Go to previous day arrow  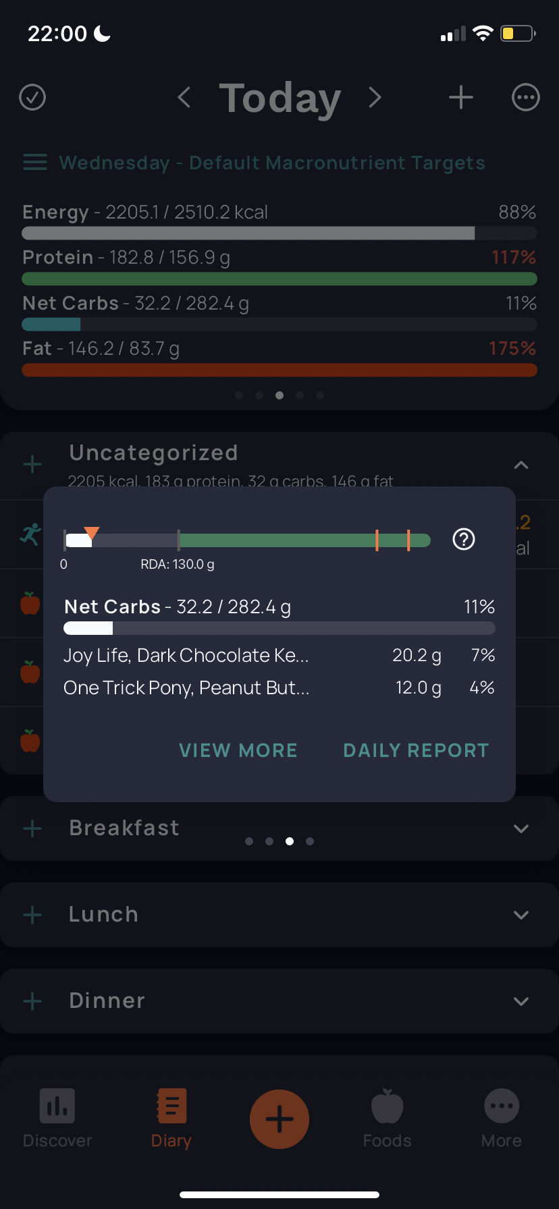(x=184, y=97)
